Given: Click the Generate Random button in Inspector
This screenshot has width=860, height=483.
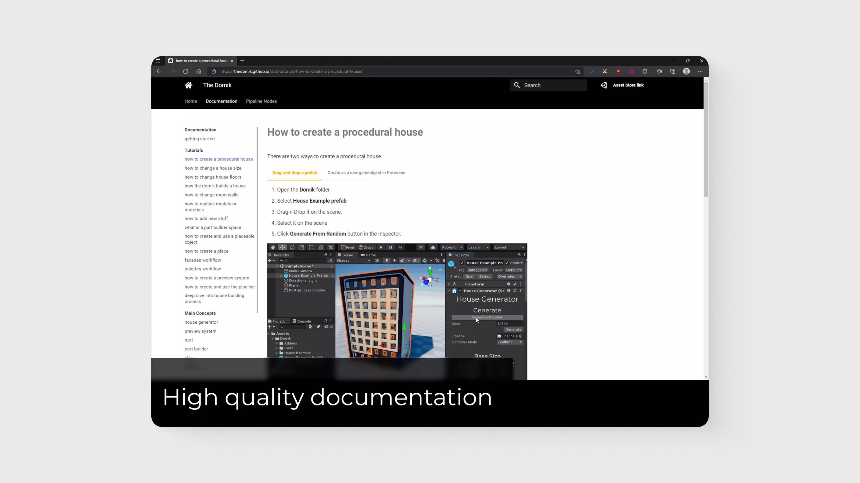Looking at the screenshot, I should click(x=487, y=317).
